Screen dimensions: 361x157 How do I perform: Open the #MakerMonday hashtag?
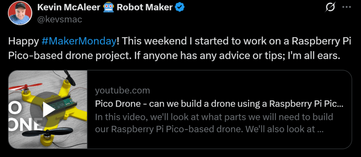pyautogui.click(x=79, y=41)
